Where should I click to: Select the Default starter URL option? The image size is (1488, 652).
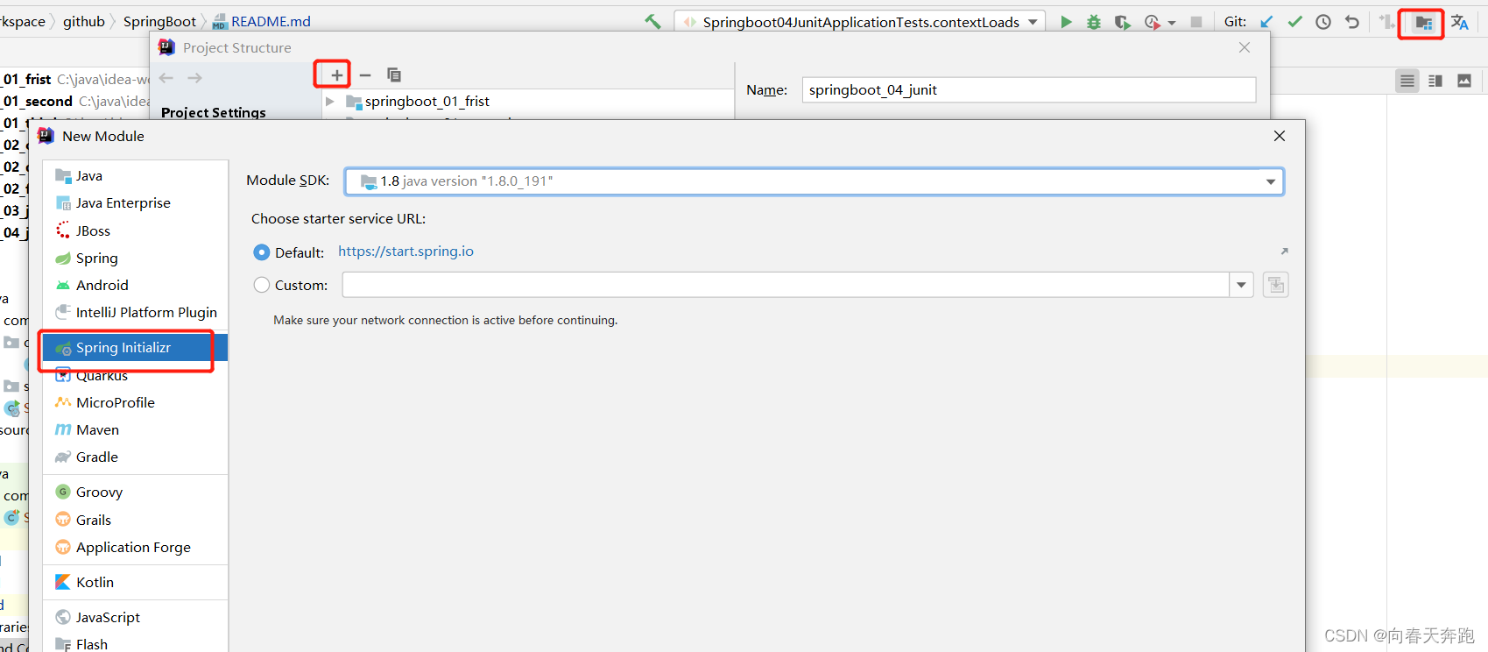click(262, 252)
